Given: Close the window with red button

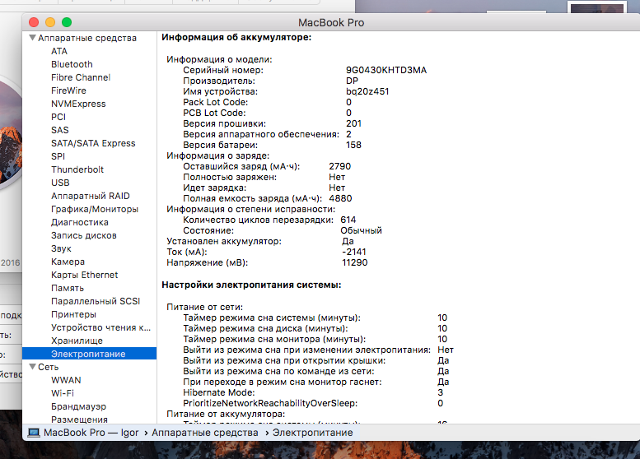Looking at the screenshot, I should [x=34, y=22].
